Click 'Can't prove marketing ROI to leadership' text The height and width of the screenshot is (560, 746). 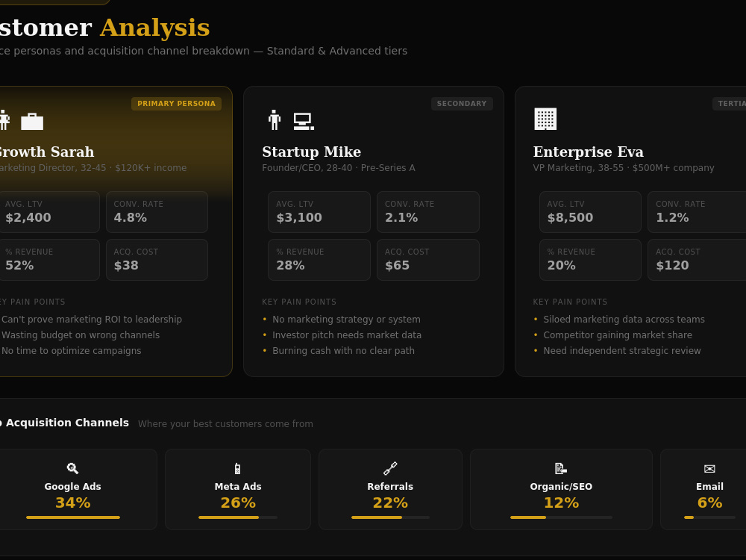point(92,320)
